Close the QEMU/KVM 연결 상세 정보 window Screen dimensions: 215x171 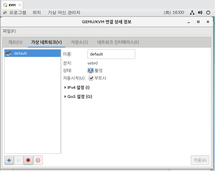pyautogui.click(x=208, y=22)
